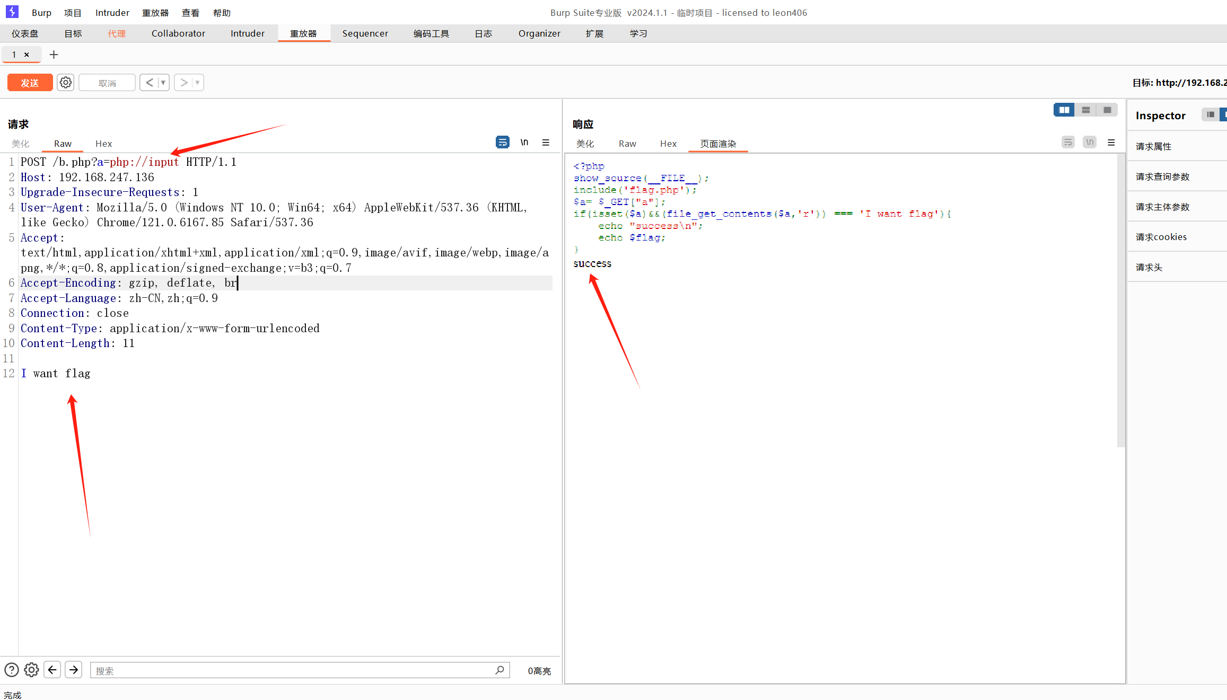This screenshot has width=1227, height=700.
Task: Toggle word wrap in request editor
Action: pyautogui.click(x=502, y=142)
